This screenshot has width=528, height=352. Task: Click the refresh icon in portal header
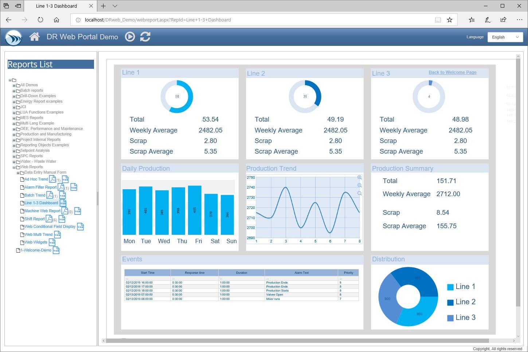[145, 37]
